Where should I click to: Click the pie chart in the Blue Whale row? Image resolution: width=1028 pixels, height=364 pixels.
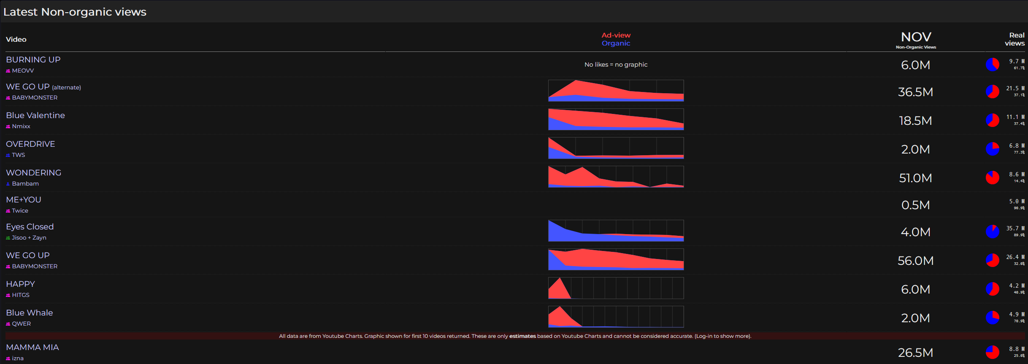(993, 318)
